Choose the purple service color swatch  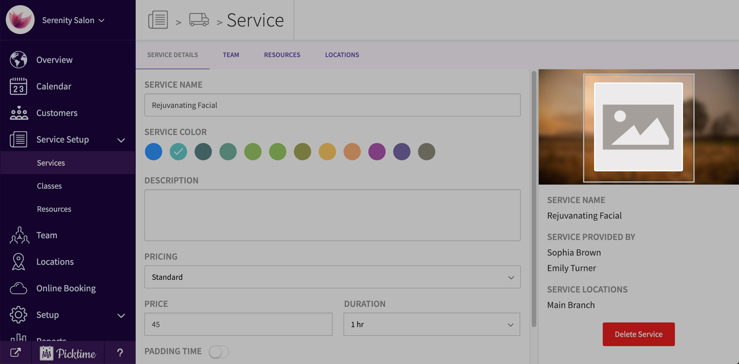(377, 151)
